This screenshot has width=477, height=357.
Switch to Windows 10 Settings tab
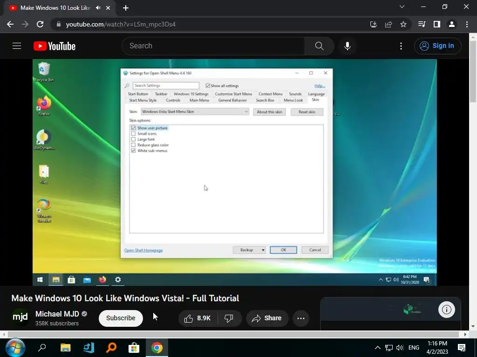click(191, 94)
